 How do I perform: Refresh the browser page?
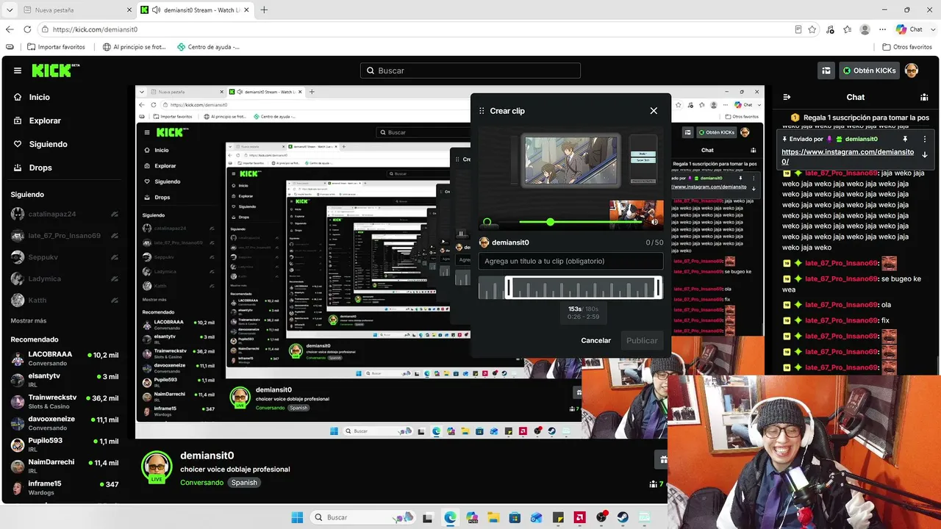27,29
